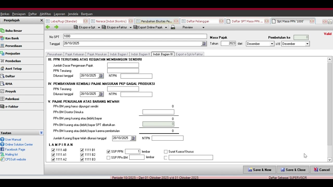Open the Kas Bank module icon

pos(2,38)
